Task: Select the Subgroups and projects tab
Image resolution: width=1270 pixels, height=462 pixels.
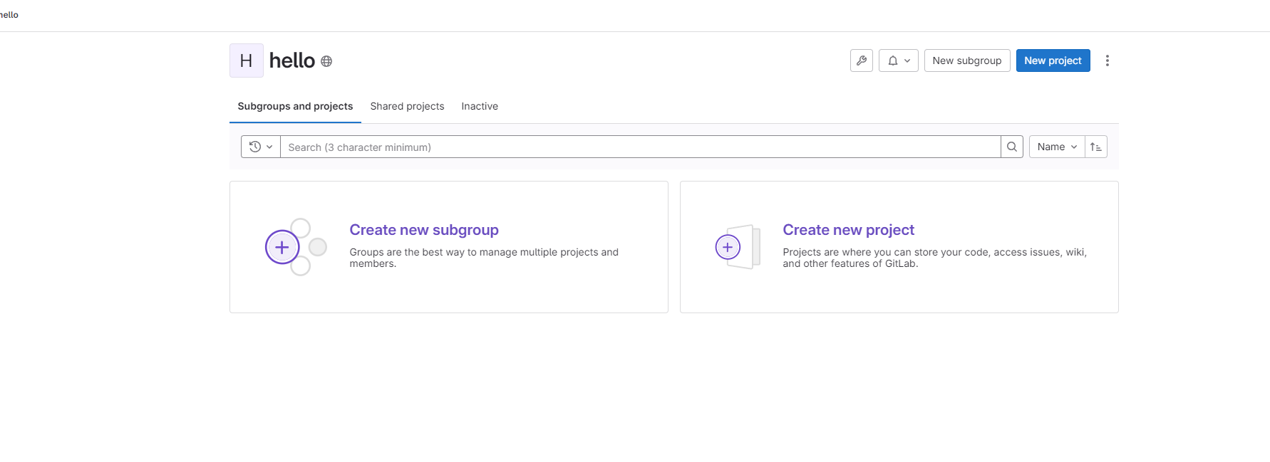Action: pyautogui.click(x=295, y=106)
